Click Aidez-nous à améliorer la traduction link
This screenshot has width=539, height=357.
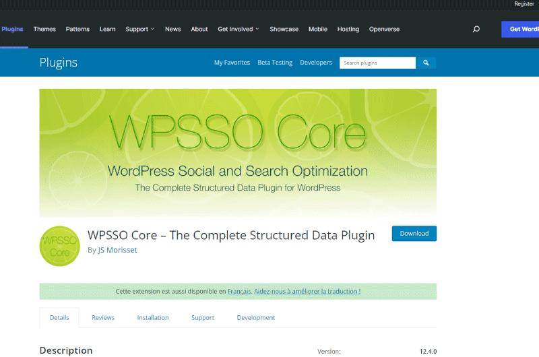click(307, 291)
